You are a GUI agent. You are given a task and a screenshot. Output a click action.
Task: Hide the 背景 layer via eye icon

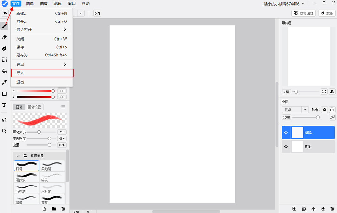click(286, 147)
